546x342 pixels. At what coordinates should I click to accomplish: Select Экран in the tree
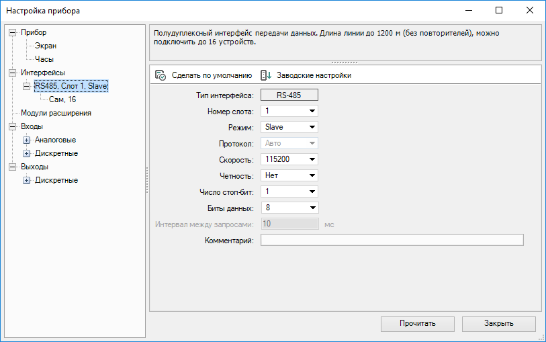[46, 46]
